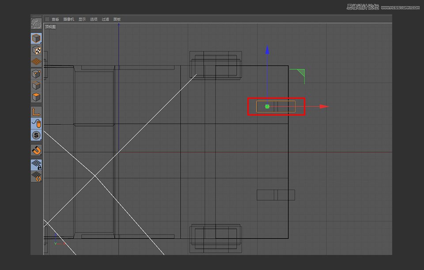
Task: Toggle snapping with the magnet icon
Action: click(x=36, y=150)
